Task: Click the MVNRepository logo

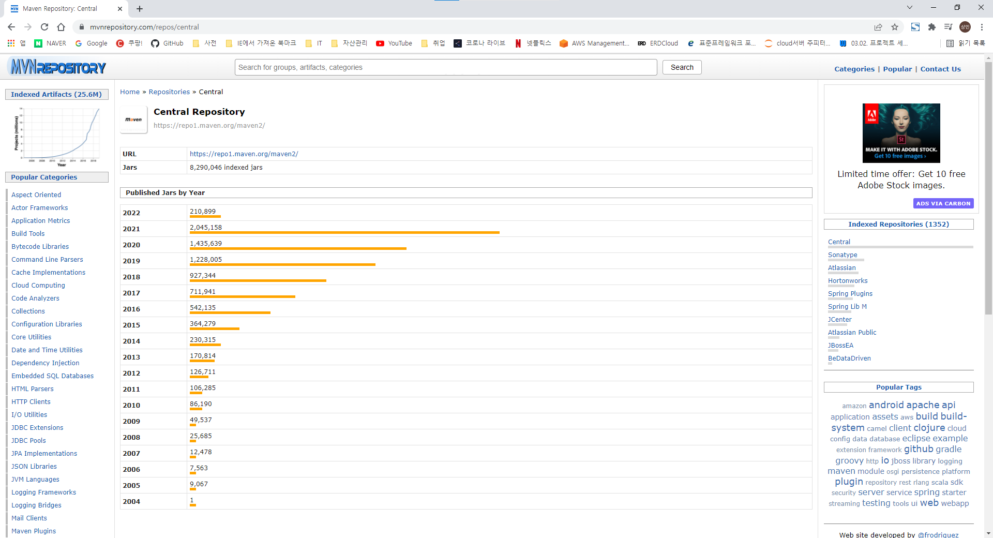Action: (x=58, y=67)
